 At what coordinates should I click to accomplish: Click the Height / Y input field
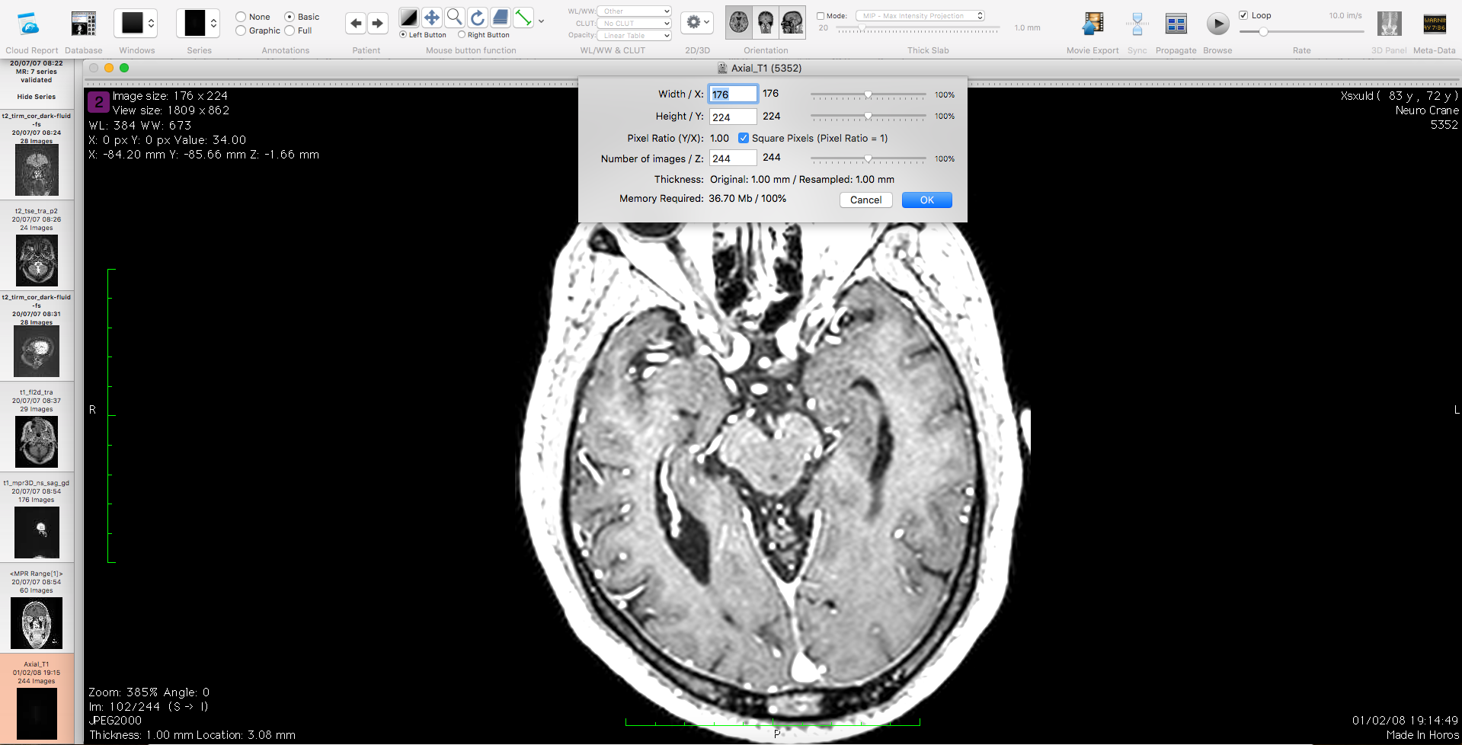click(733, 117)
